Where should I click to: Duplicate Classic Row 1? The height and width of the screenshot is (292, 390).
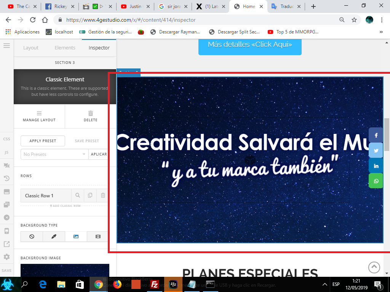coord(90,195)
